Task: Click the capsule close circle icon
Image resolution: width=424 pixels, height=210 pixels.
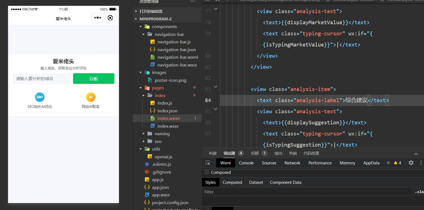Action: (110, 18)
